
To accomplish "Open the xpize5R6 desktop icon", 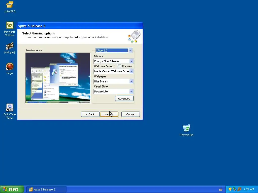I will (10, 7).
